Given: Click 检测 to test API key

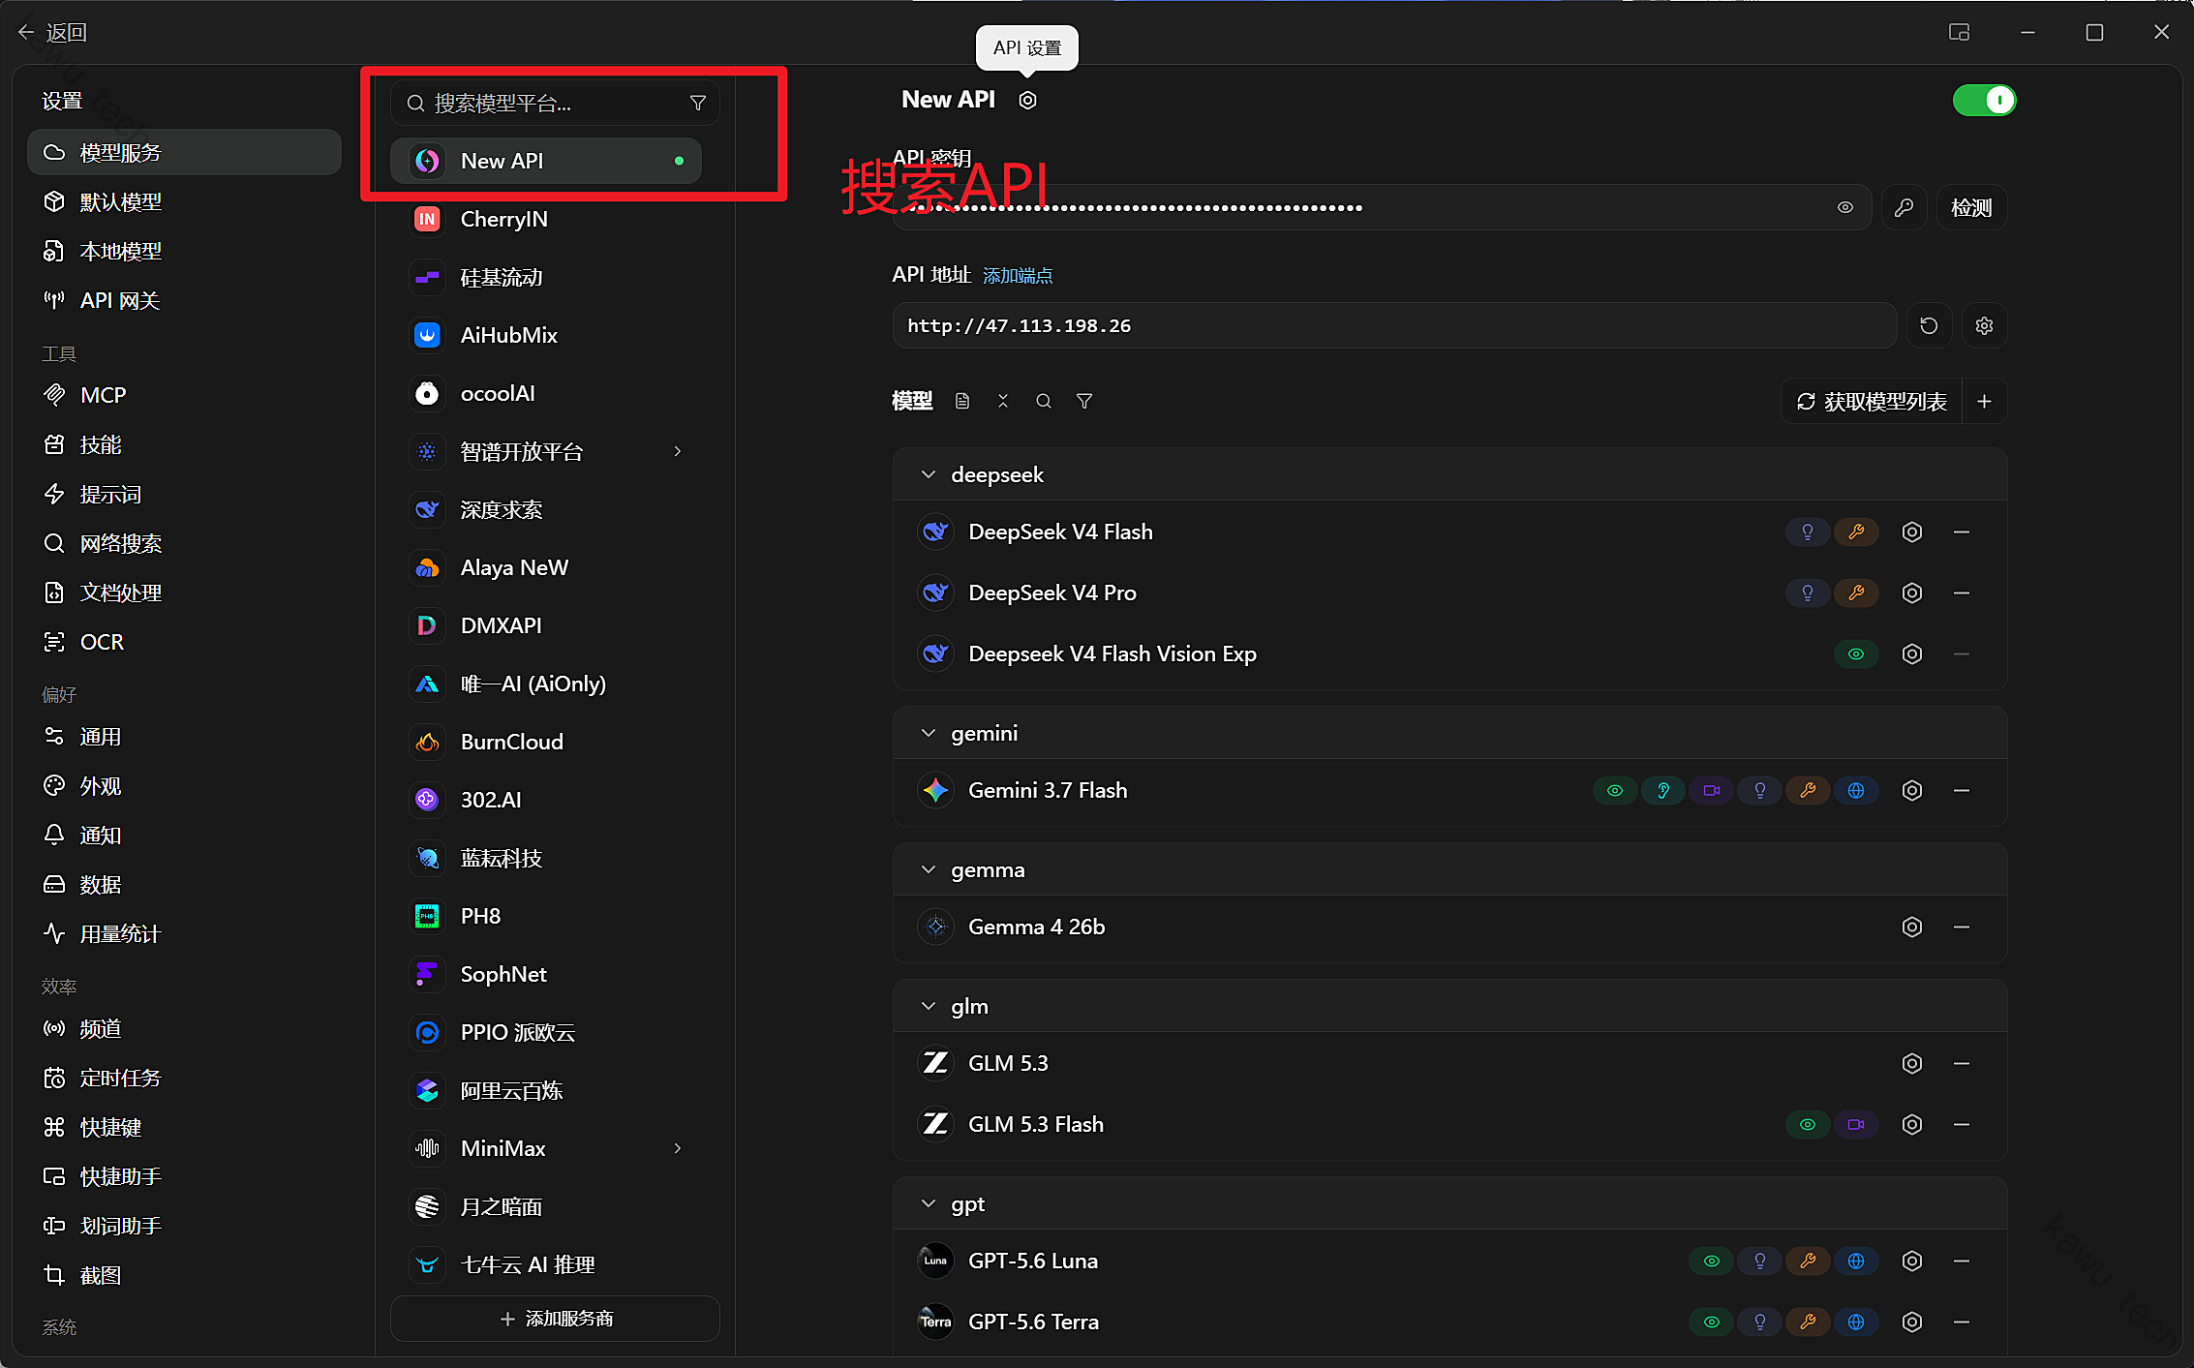Looking at the screenshot, I should click(1971, 207).
